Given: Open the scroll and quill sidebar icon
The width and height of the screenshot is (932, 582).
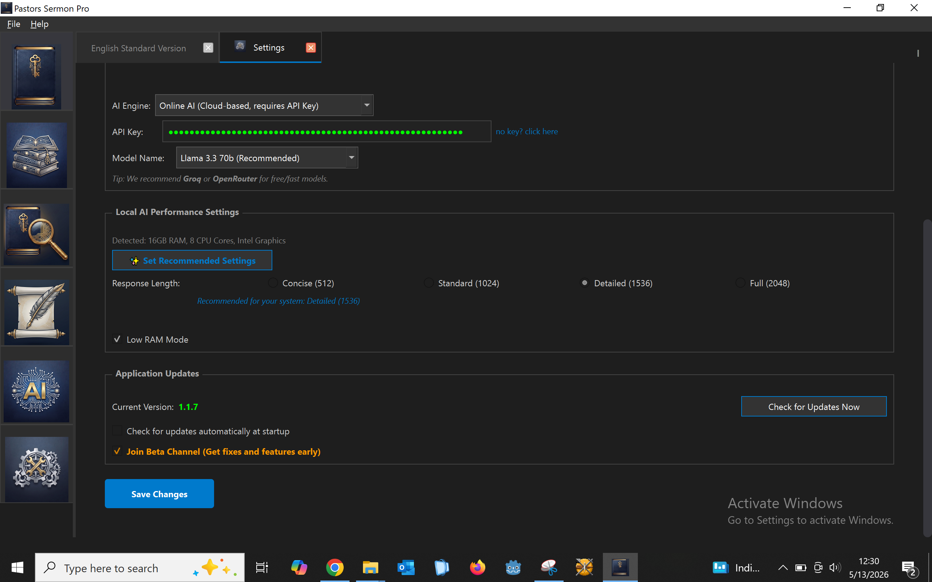Looking at the screenshot, I should (36, 312).
